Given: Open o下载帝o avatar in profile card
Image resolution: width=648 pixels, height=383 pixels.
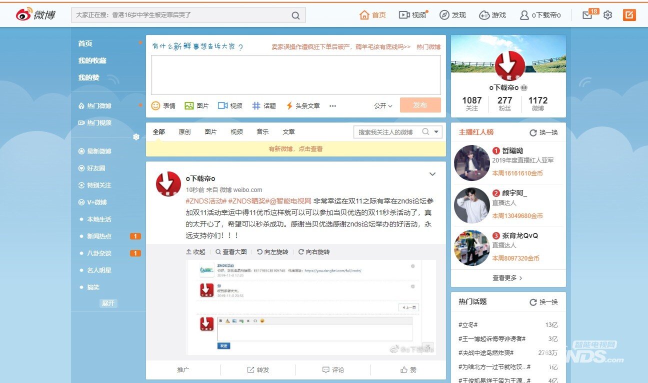Looking at the screenshot, I should 509,66.
